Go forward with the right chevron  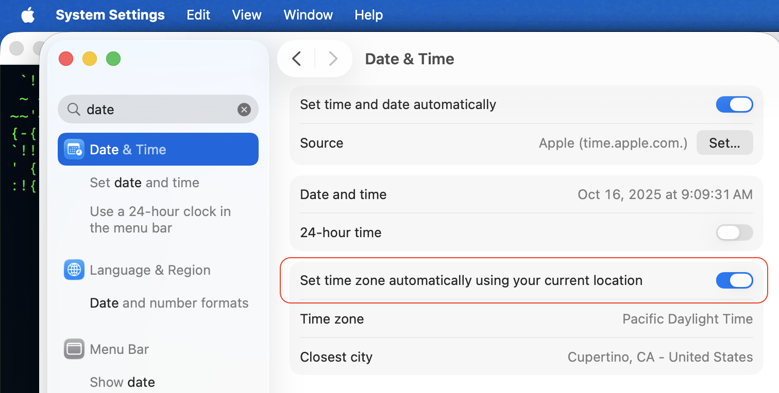[333, 59]
